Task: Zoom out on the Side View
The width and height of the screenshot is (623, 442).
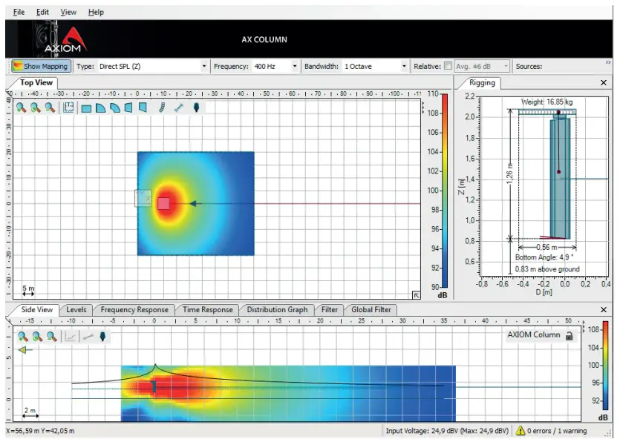Action: [51, 337]
